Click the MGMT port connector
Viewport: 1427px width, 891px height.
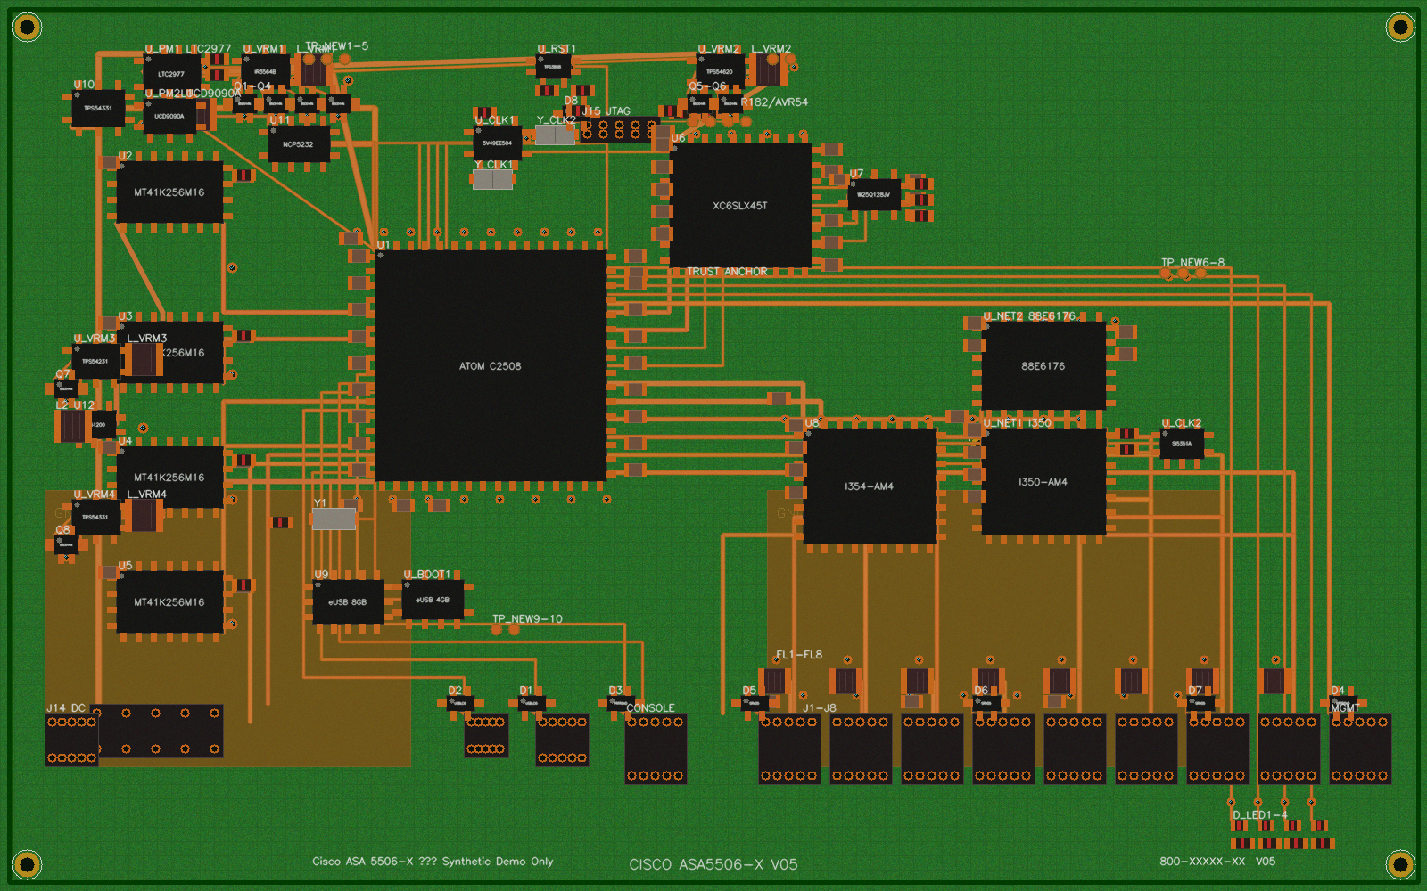1360,748
